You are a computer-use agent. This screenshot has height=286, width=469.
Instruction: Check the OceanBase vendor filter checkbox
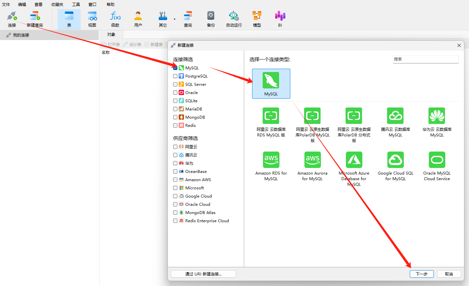click(x=175, y=172)
